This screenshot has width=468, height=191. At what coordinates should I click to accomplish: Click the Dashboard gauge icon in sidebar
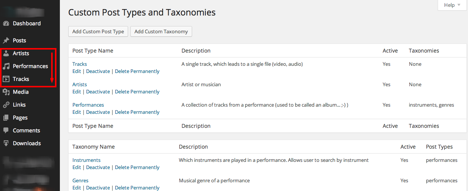click(x=6, y=23)
